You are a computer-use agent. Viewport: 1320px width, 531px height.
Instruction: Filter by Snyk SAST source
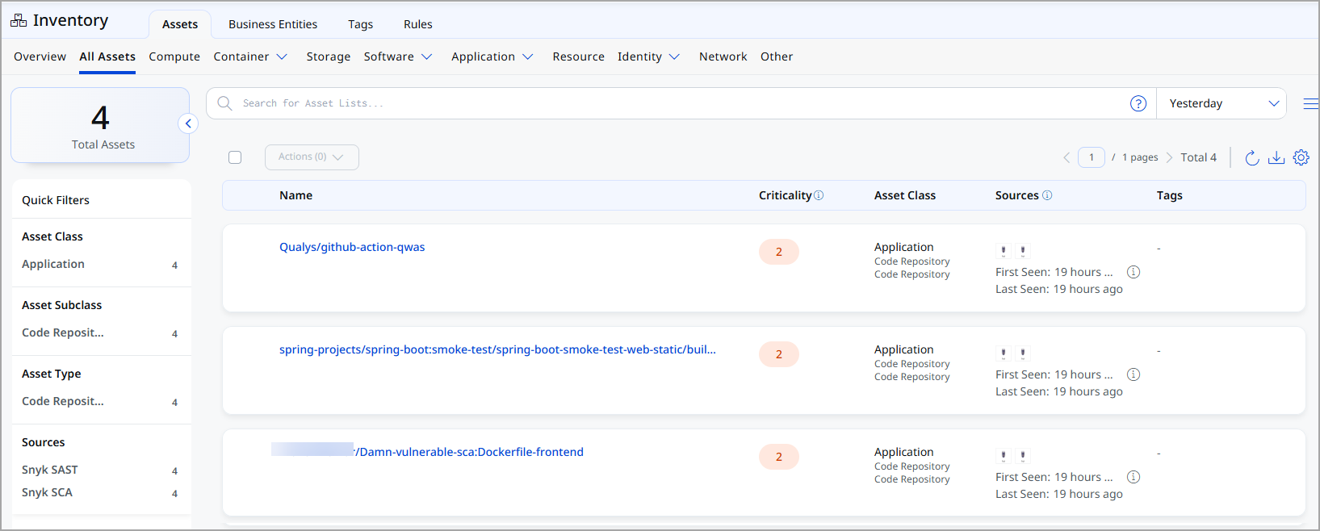coord(50,470)
